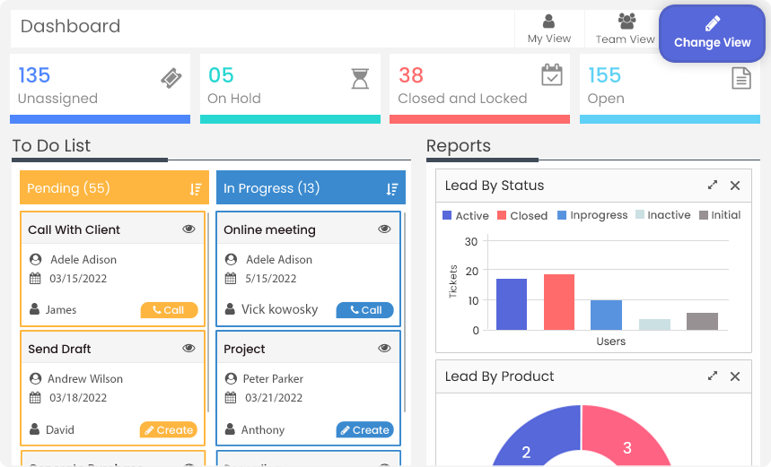View Online meeting task details

[384, 229]
